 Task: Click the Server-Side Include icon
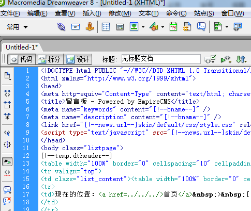point(187,27)
